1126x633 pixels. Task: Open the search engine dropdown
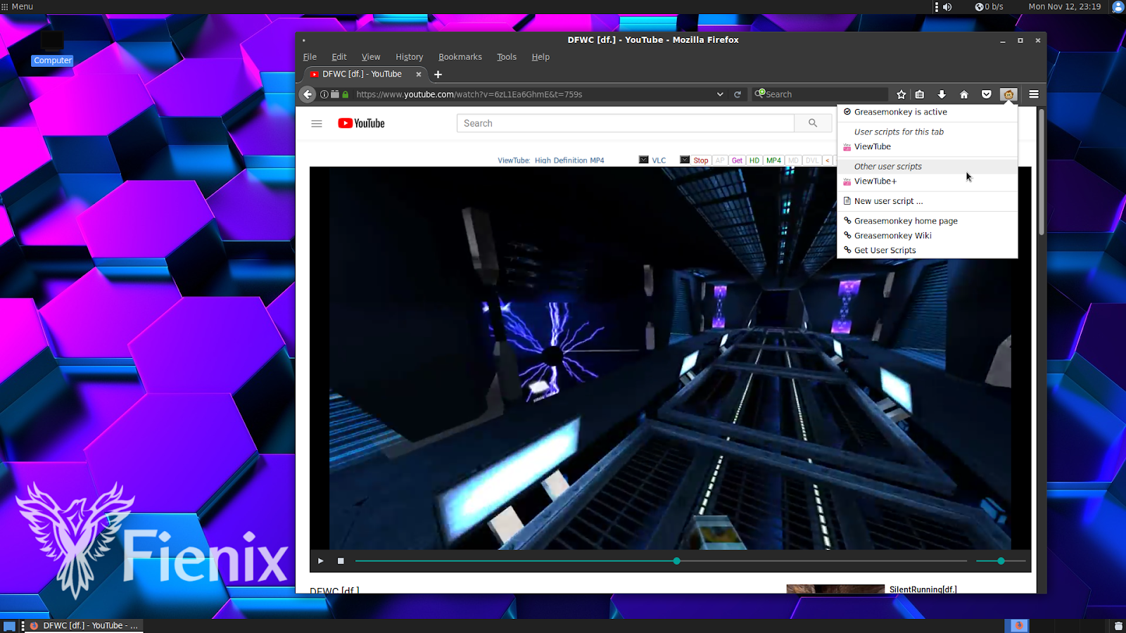pos(760,94)
